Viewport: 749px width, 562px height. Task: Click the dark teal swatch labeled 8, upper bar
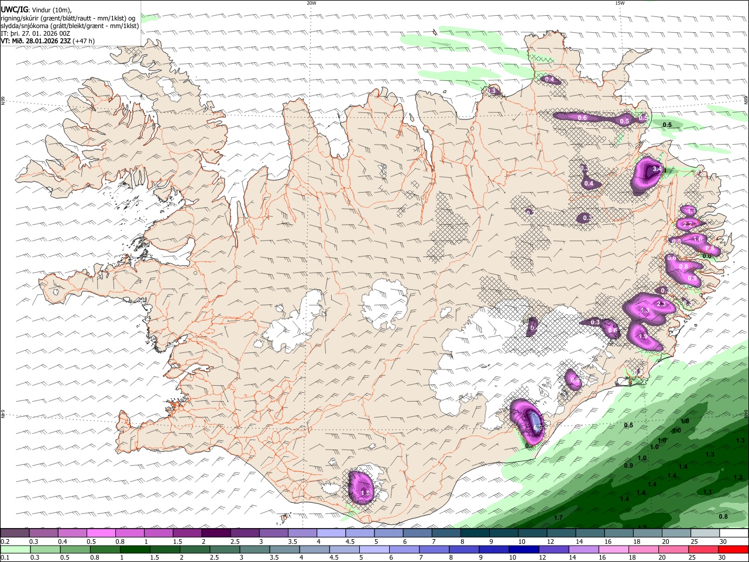[x=475, y=533]
